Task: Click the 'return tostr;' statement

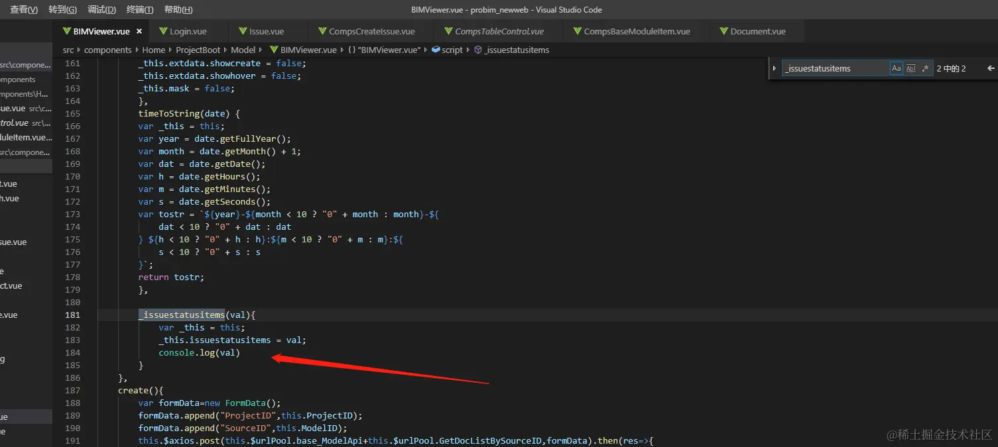Action: tap(171, 277)
